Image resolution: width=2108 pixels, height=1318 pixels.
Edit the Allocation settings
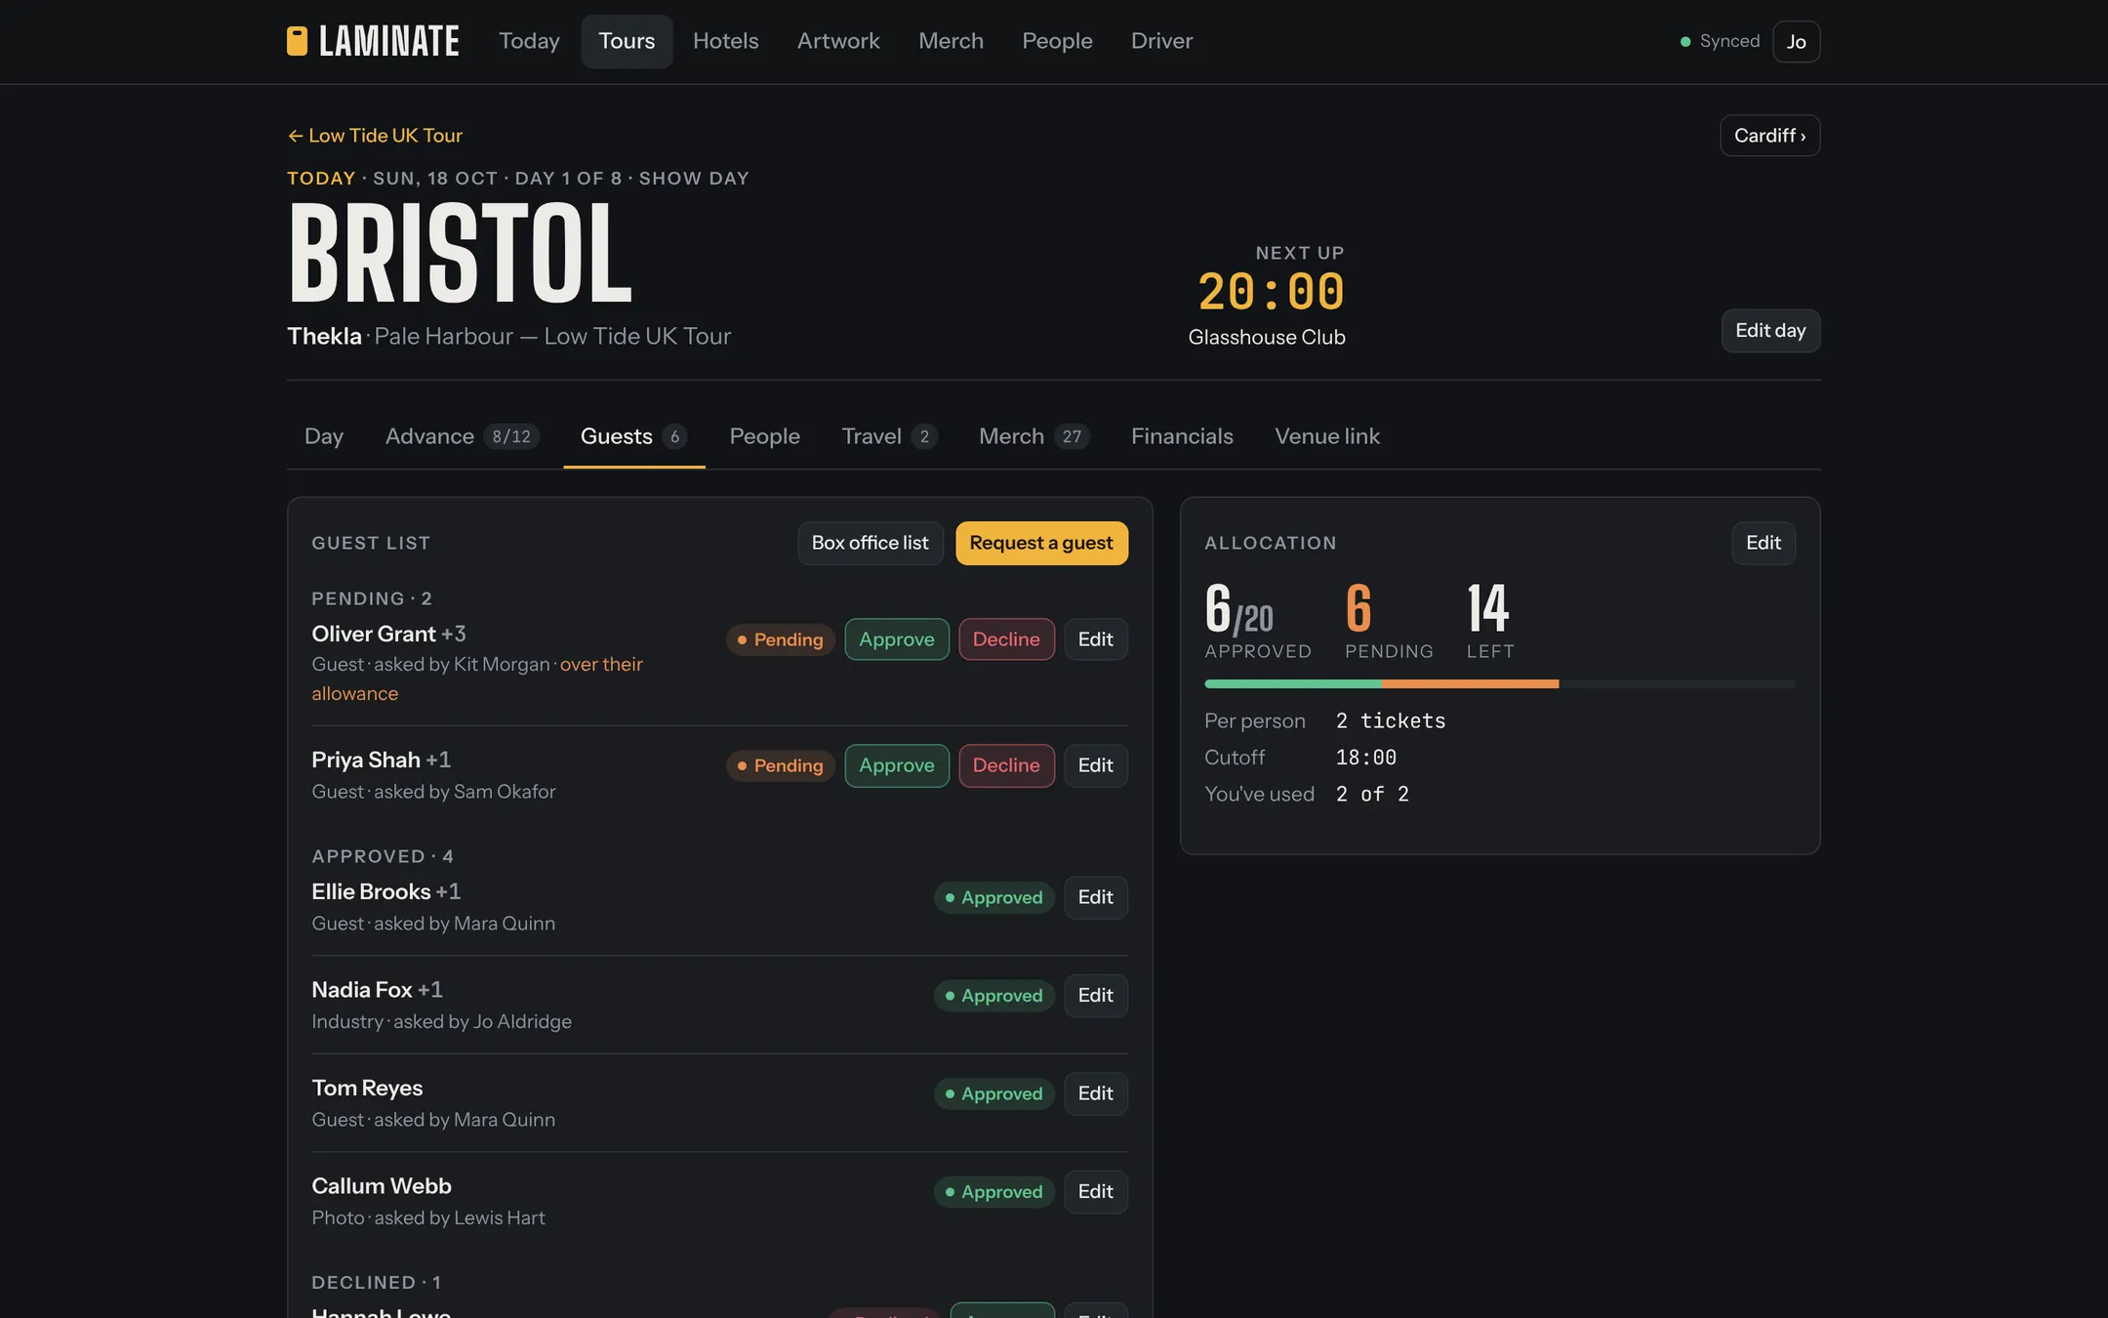coord(1763,543)
